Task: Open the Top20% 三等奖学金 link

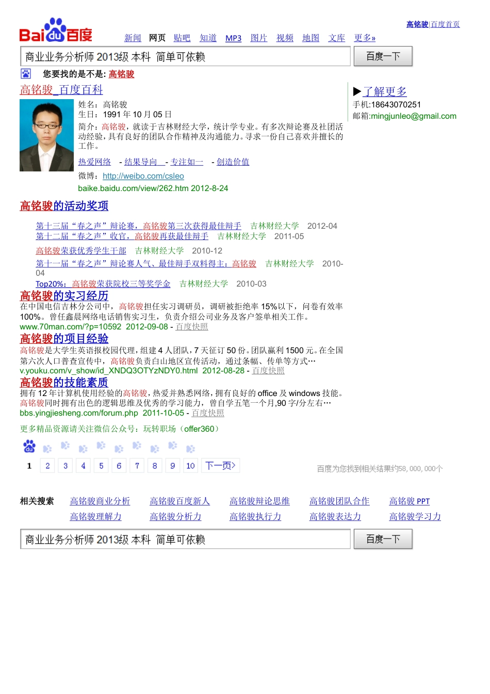Action: point(103,283)
